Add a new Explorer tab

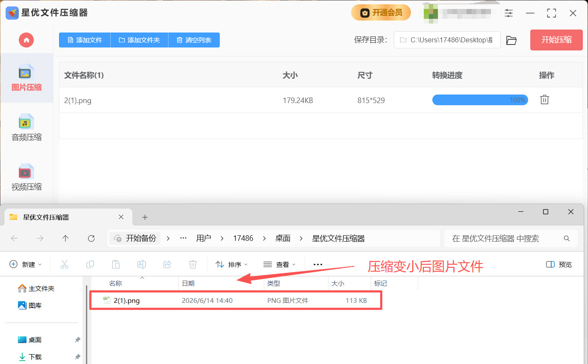click(x=145, y=217)
